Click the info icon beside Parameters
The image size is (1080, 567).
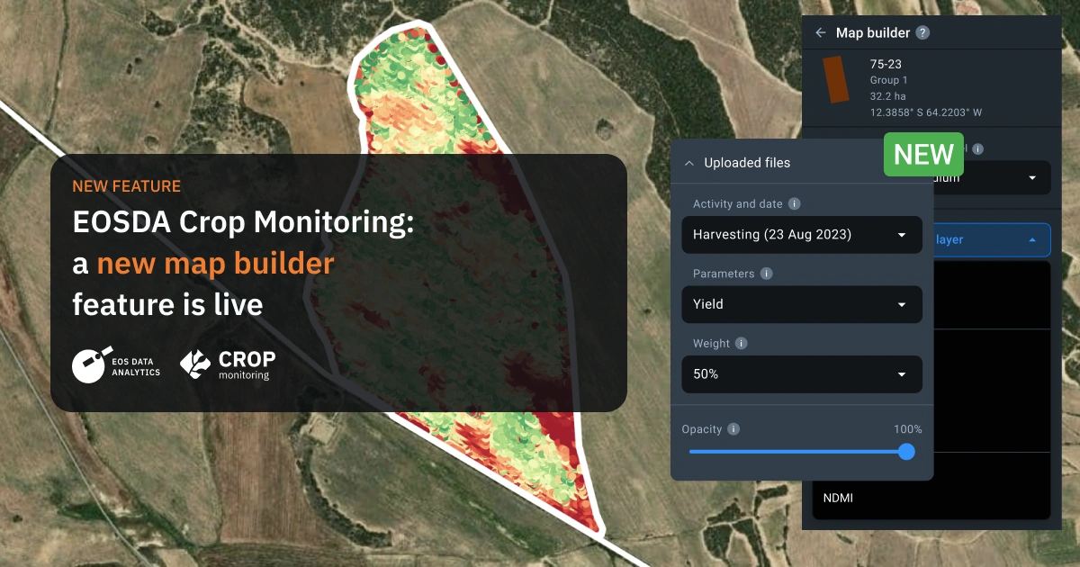pyautogui.click(x=765, y=273)
